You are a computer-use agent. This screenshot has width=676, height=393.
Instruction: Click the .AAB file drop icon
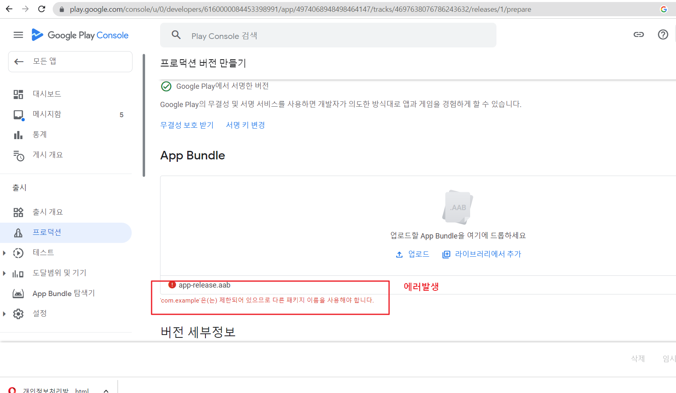coord(458,207)
